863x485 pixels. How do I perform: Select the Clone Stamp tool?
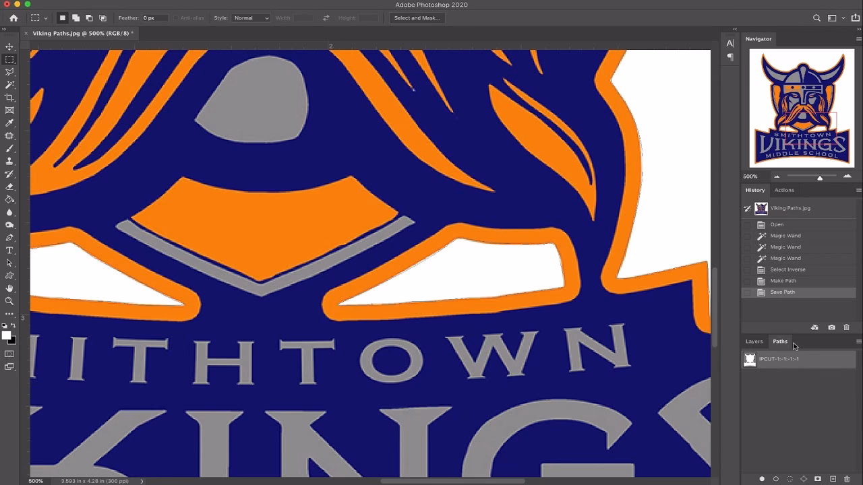tap(9, 162)
